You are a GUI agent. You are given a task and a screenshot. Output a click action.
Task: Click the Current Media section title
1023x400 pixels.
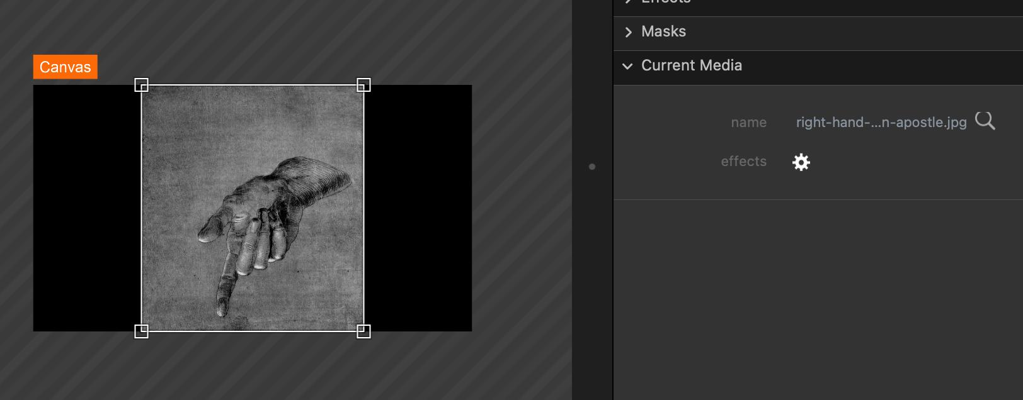tap(691, 65)
